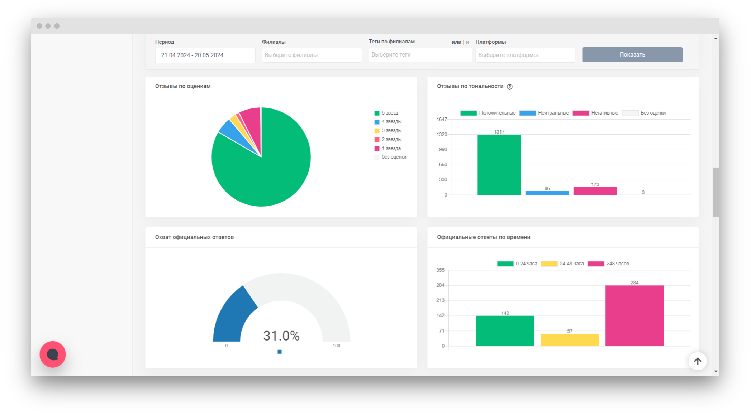Click the negative reviews bar 173
This screenshot has height=420, width=751.
595,191
